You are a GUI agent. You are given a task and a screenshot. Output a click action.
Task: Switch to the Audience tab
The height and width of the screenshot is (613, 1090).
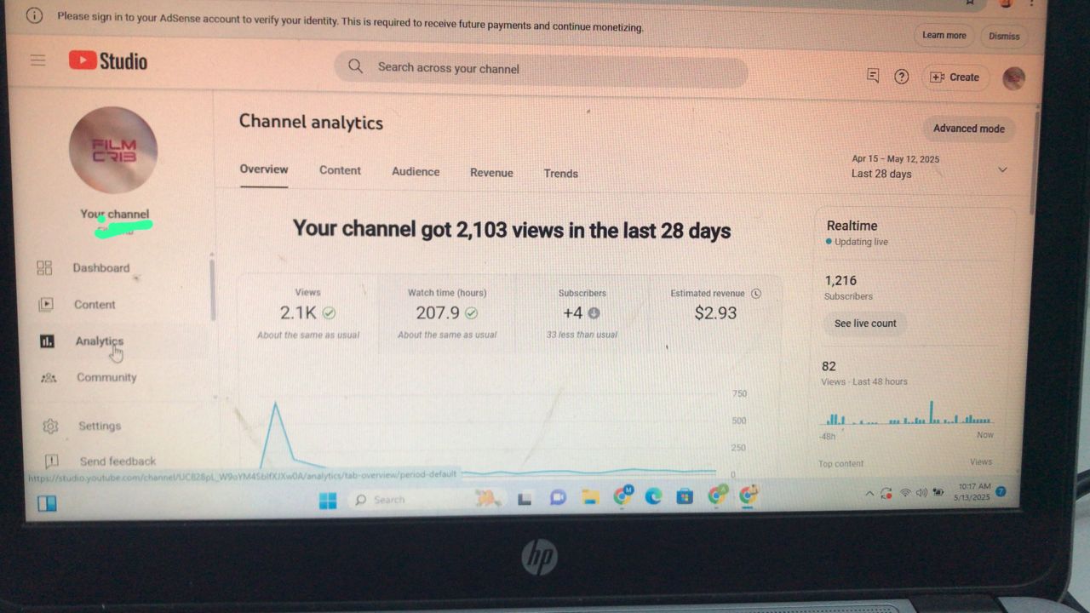(x=416, y=171)
